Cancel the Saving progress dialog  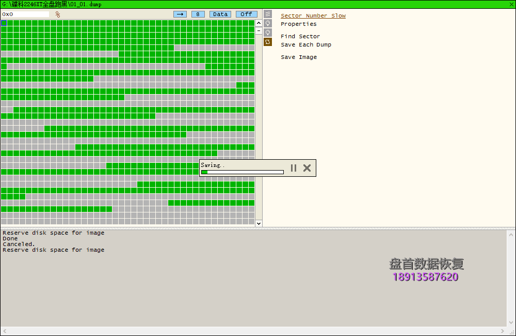pos(307,168)
